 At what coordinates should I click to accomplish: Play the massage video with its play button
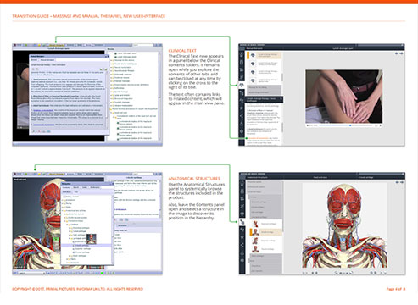pyautogui.click(x=308, y=125)
